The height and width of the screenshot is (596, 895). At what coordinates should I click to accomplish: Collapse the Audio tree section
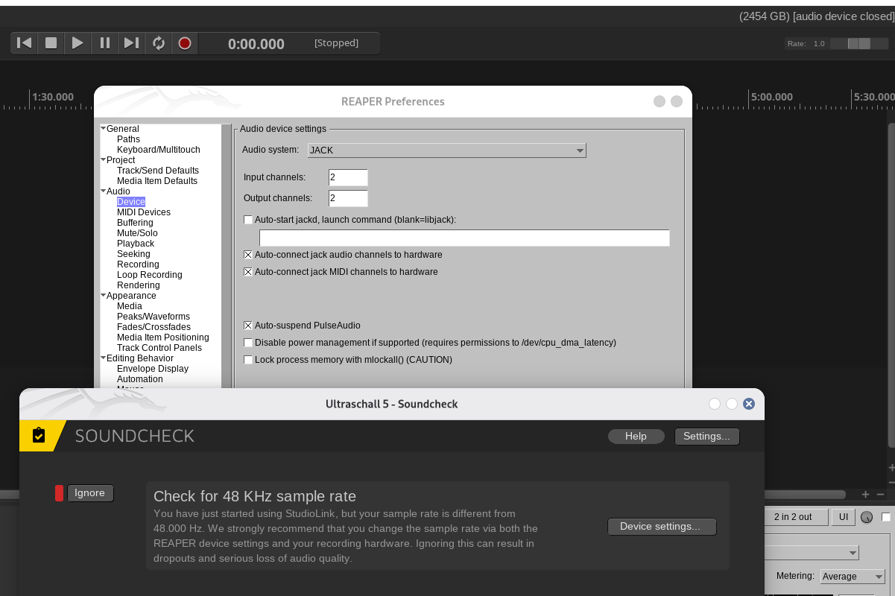pos(103,191)
